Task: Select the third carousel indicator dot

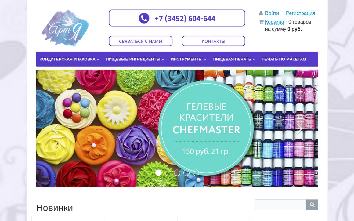Action: click(x=177, y=173)
